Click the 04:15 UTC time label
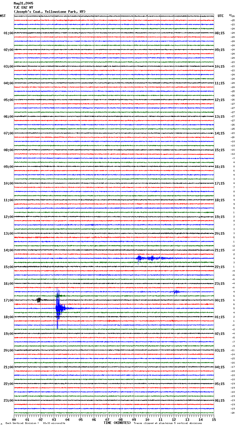236x427 pixels. 220,367
